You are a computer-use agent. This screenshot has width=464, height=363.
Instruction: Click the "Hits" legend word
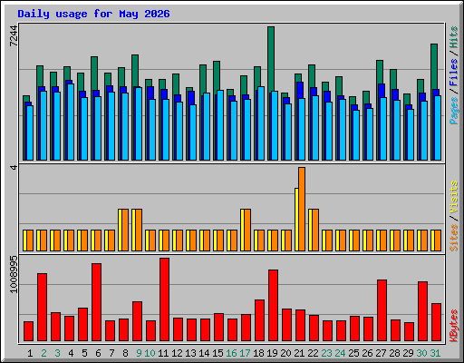[x=454, y=37]
